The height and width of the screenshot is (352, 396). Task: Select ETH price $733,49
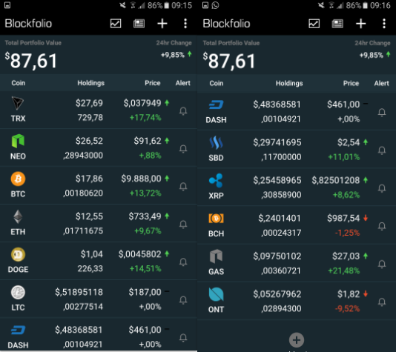(145, 216)
